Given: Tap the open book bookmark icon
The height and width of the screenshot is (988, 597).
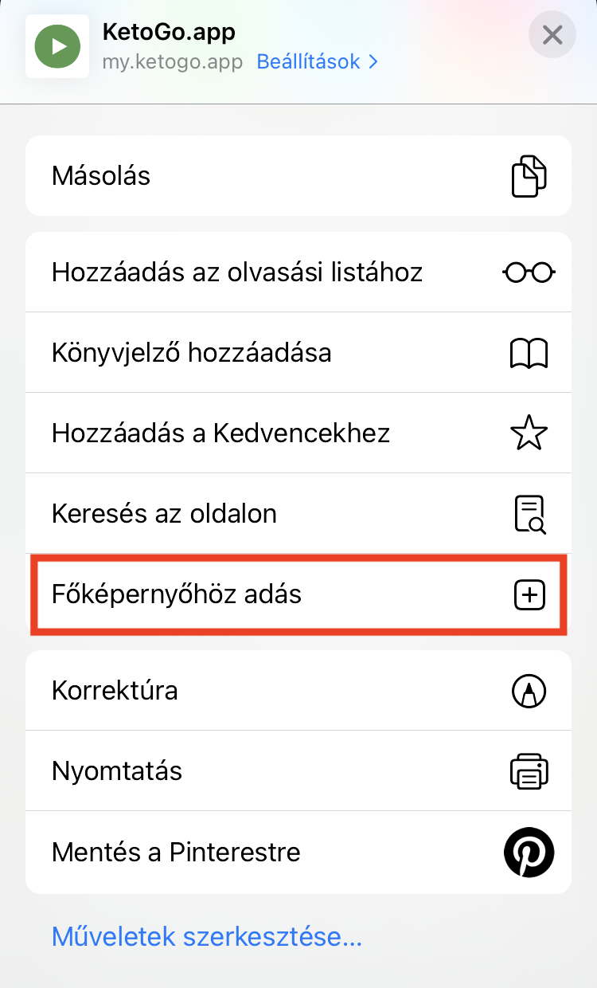Looking at the screenshot, I should point(529,353).
